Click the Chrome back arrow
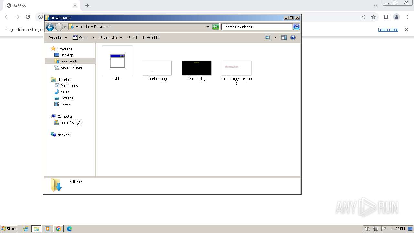 coord(7,17)
